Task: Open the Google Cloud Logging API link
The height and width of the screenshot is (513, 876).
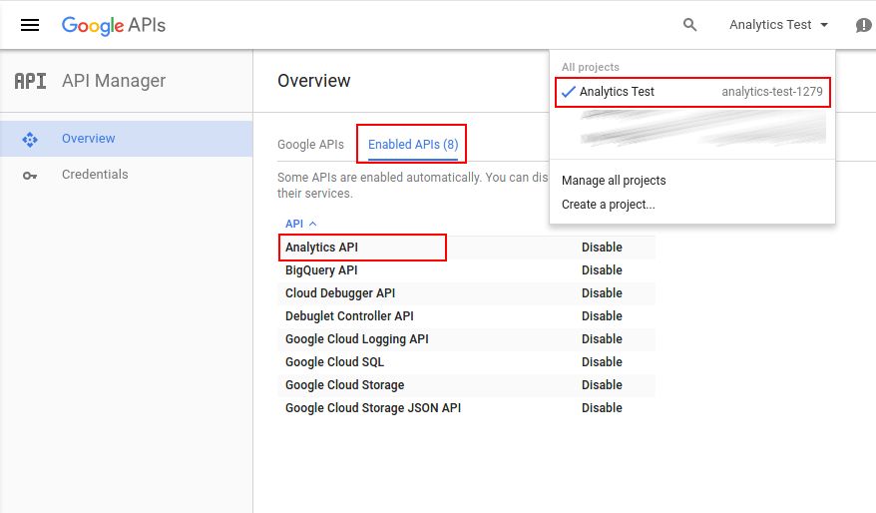Action: tap(357, 338)
